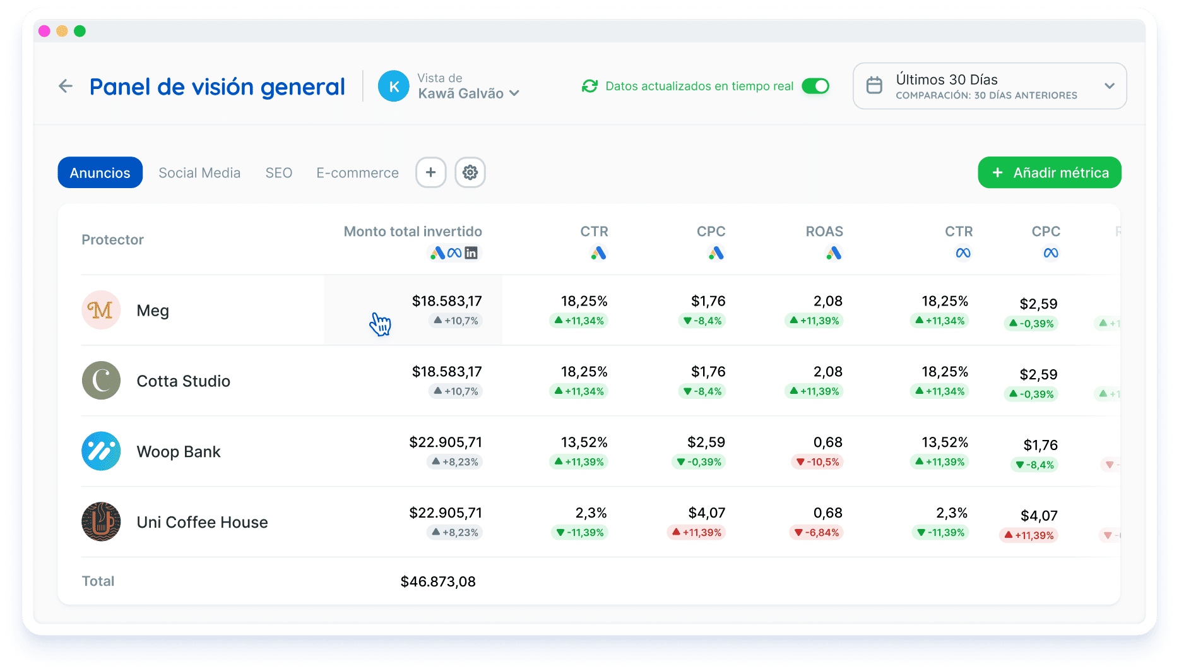
Task: Click the Protector column header
Action: click(112, 240)
